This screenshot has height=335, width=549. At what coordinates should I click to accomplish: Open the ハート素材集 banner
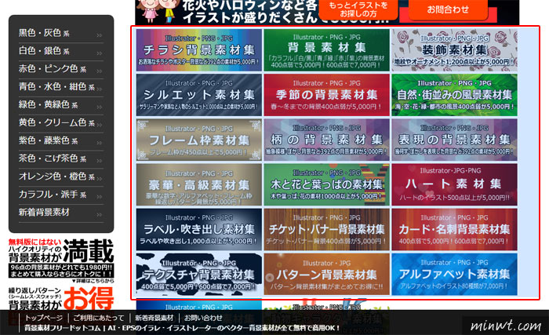coord(454,184)
